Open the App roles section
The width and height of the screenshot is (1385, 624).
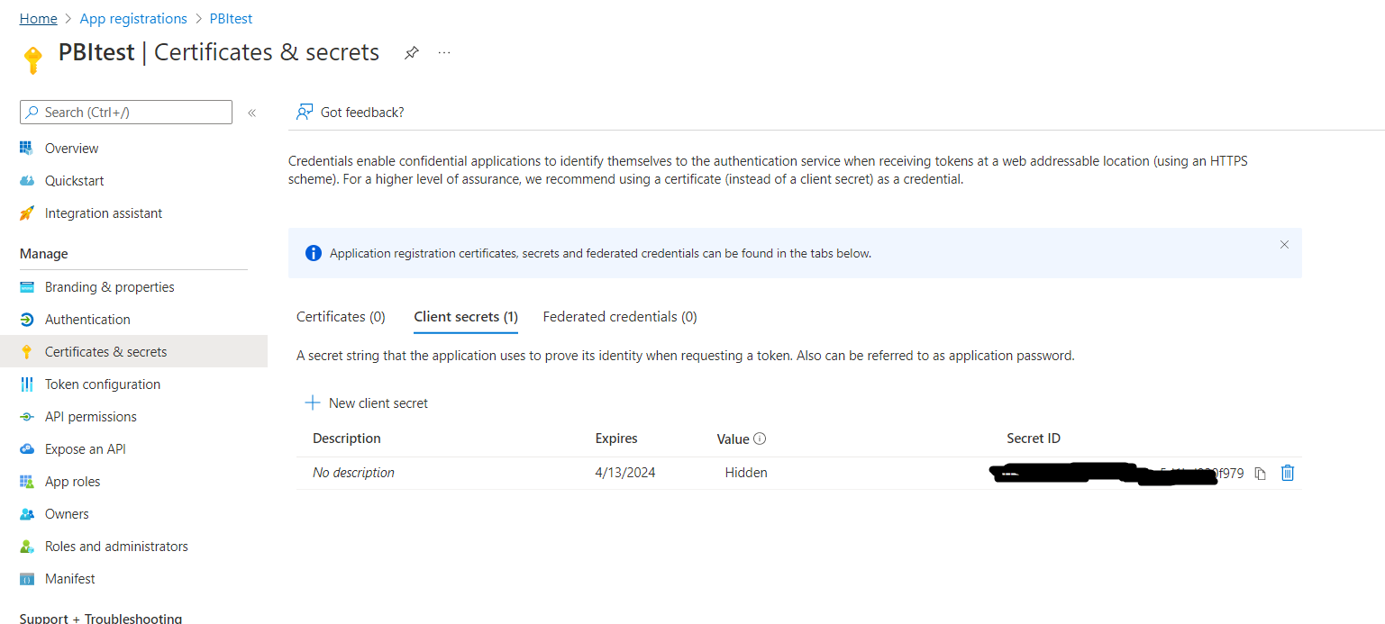point(71,481)
